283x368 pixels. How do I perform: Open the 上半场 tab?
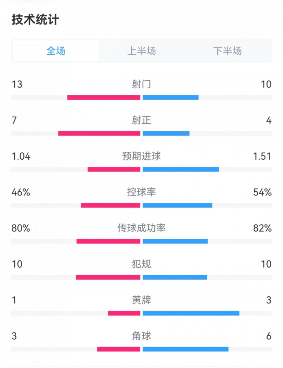141,51
